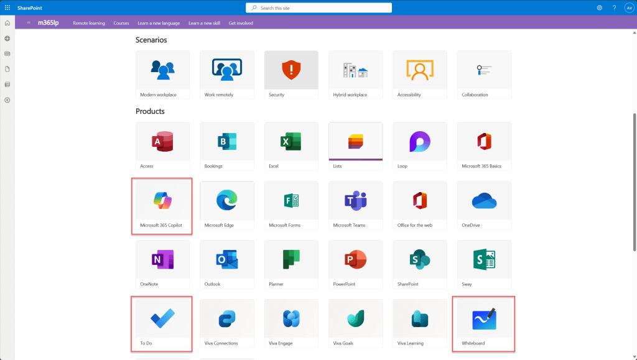Open the Microsoft Teams product tile
637x360 pixels.
click(355, 205)
